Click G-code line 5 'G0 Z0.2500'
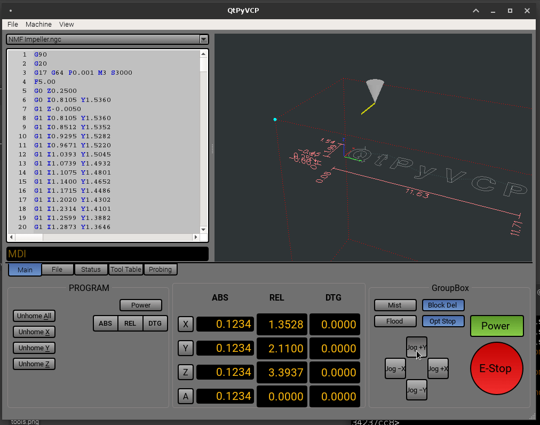 click(55, 91)
